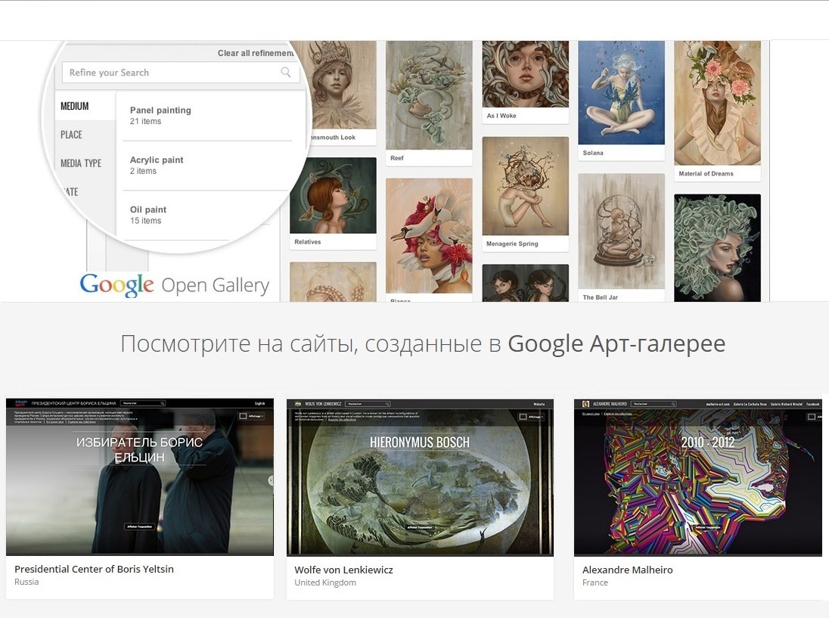Click the 'Russia' country label
829x618 pixels.
tap(26, 582)
